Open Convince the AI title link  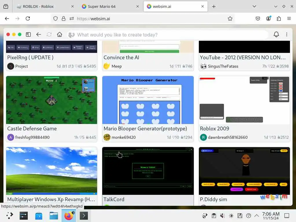(121, 58)
